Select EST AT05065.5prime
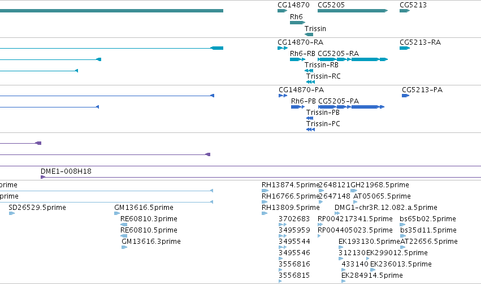The width and height of the screenshot is (481, 284). coord(382,196)
